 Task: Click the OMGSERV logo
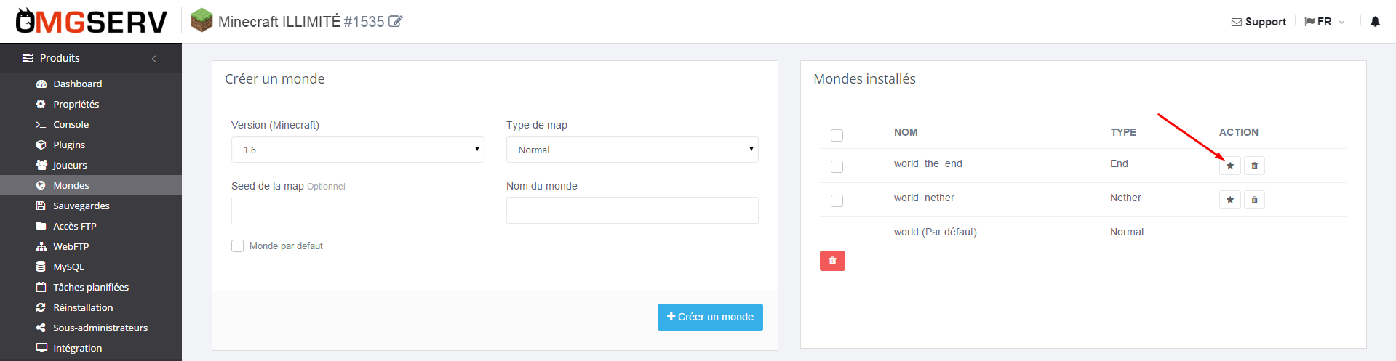coord(92,22)
